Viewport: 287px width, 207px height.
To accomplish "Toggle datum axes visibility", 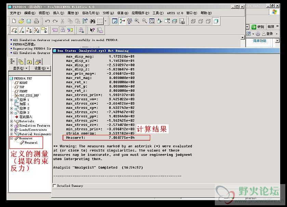I will pos(22,30).
